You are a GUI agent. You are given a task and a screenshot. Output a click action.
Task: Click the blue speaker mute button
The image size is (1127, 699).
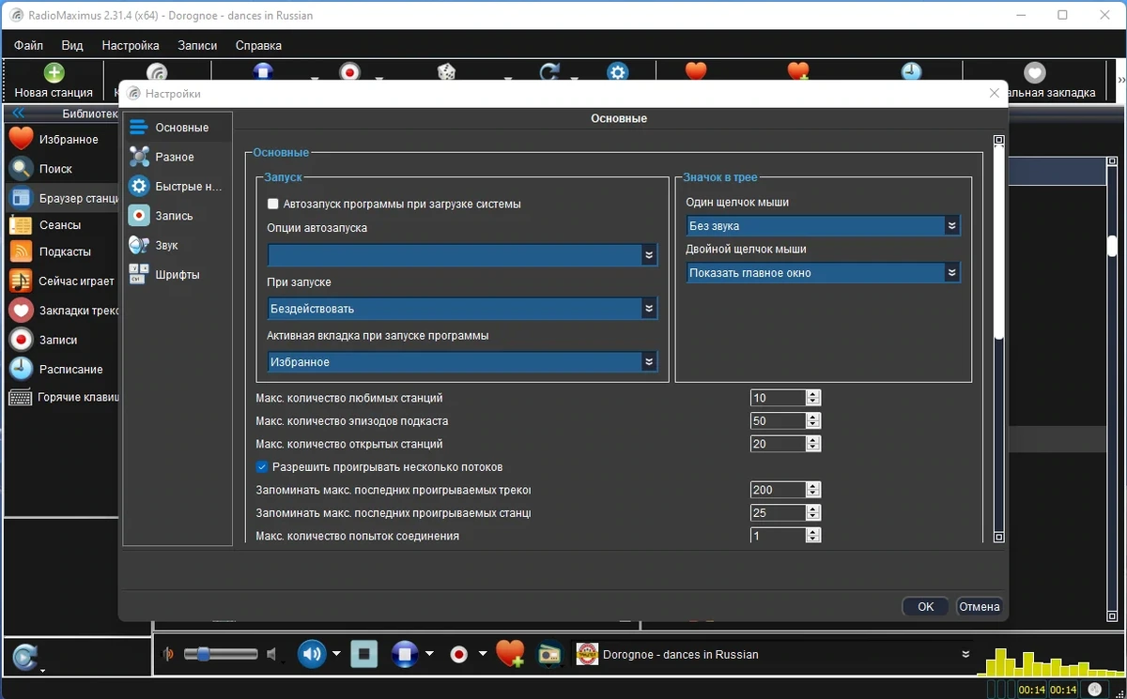coord(312,654)
